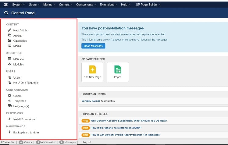The image size is (228, 145).
Task: Open Global configuration link
Action: [x=17, y=96]
